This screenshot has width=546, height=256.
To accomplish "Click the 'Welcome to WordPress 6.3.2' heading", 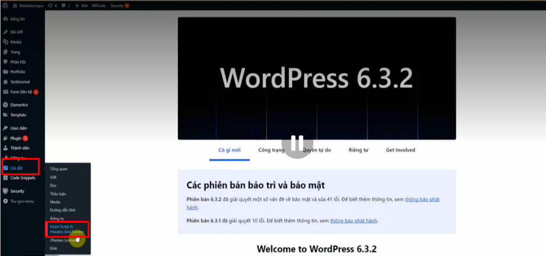I will (317, 249).
